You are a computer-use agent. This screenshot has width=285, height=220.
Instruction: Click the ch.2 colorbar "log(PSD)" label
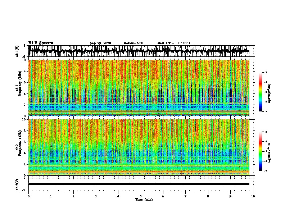(269, 153)
